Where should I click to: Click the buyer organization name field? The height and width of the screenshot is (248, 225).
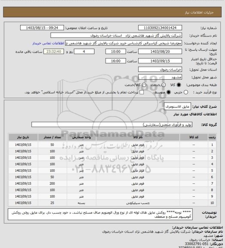(116, 35)
